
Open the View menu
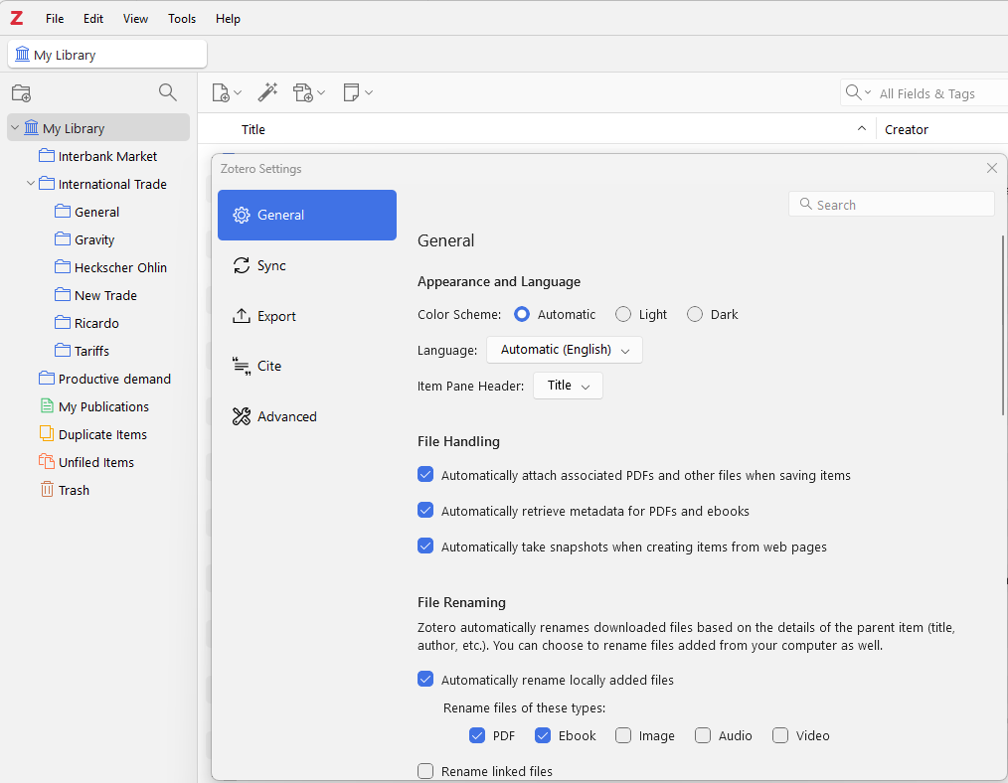[x=135, y=19]
